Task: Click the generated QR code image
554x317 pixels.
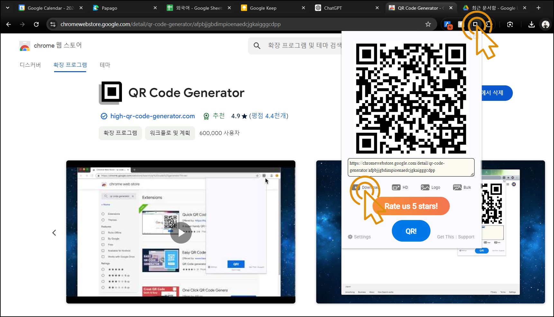Action: 411,98
